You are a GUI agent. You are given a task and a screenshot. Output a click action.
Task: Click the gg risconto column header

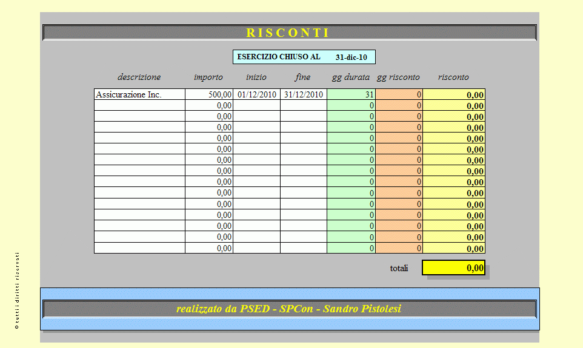tap(398, 77)
